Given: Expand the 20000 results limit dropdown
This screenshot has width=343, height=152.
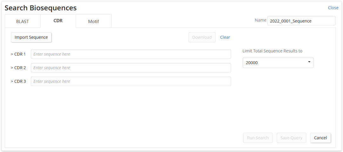Looking at the screenshot, I should click(278, 63).
